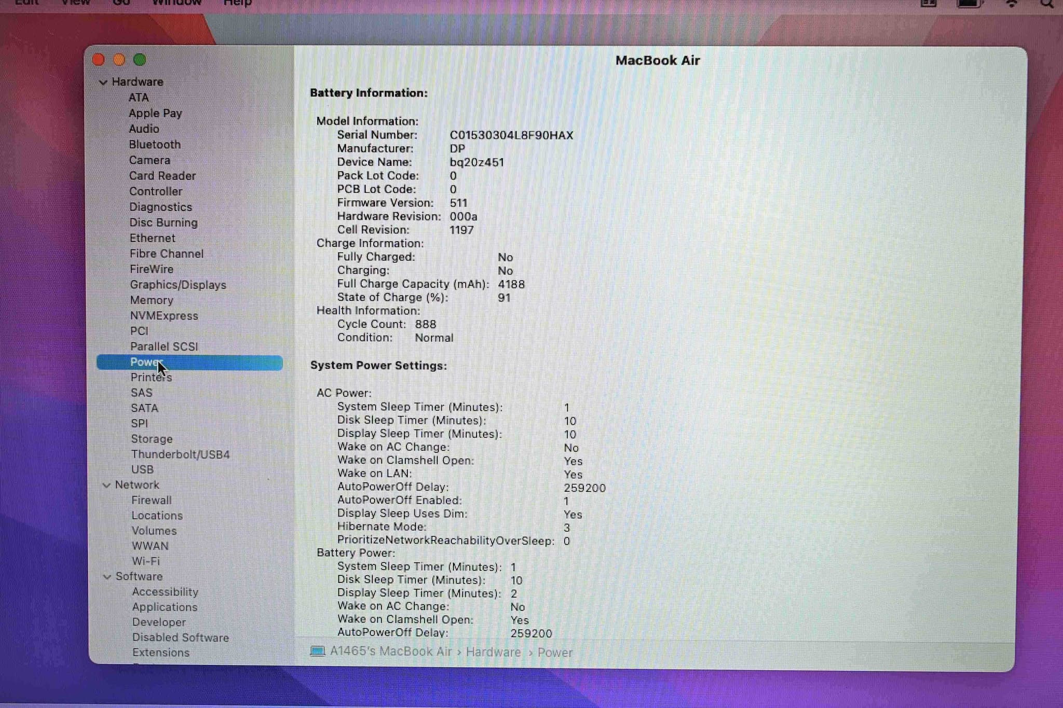Select Graphics/Displays in sidebar

(178, 284)
